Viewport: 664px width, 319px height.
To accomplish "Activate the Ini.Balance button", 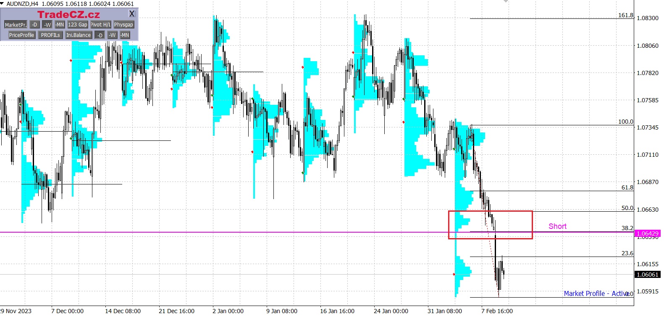I will (79, 35).
